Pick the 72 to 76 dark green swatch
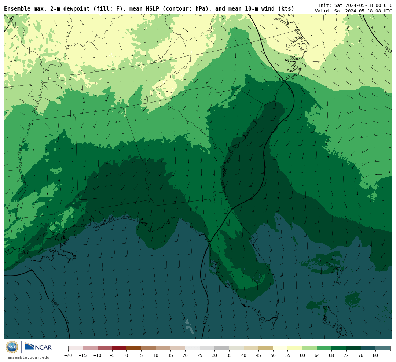The height and width of the screenshot is (362, 396). 354,348
